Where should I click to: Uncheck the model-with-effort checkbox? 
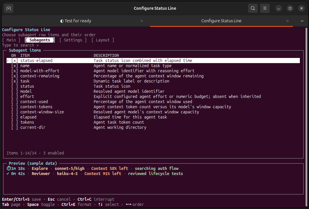(14, 71)
